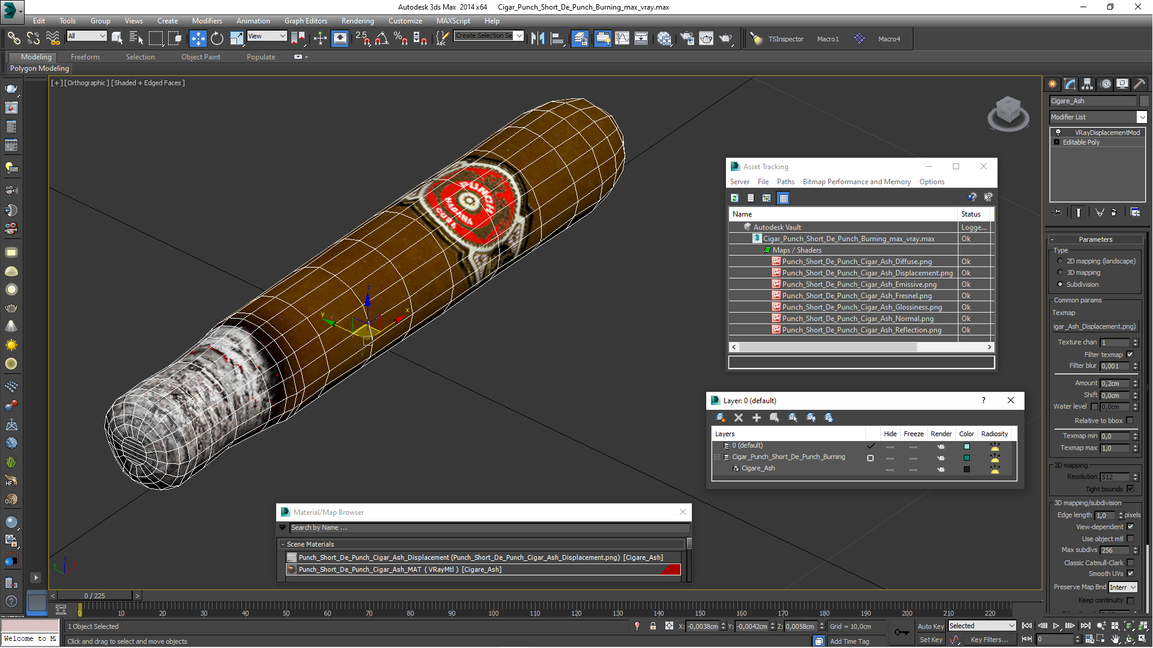Click the Selection Lock toggle padlock
The width and height of the screenshot is (1153, 648).
[x=653, y=626]
